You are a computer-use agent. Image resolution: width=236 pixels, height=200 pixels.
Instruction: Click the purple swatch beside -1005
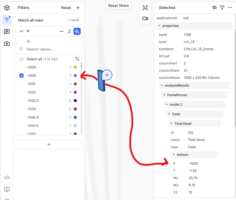coord(75,76)
